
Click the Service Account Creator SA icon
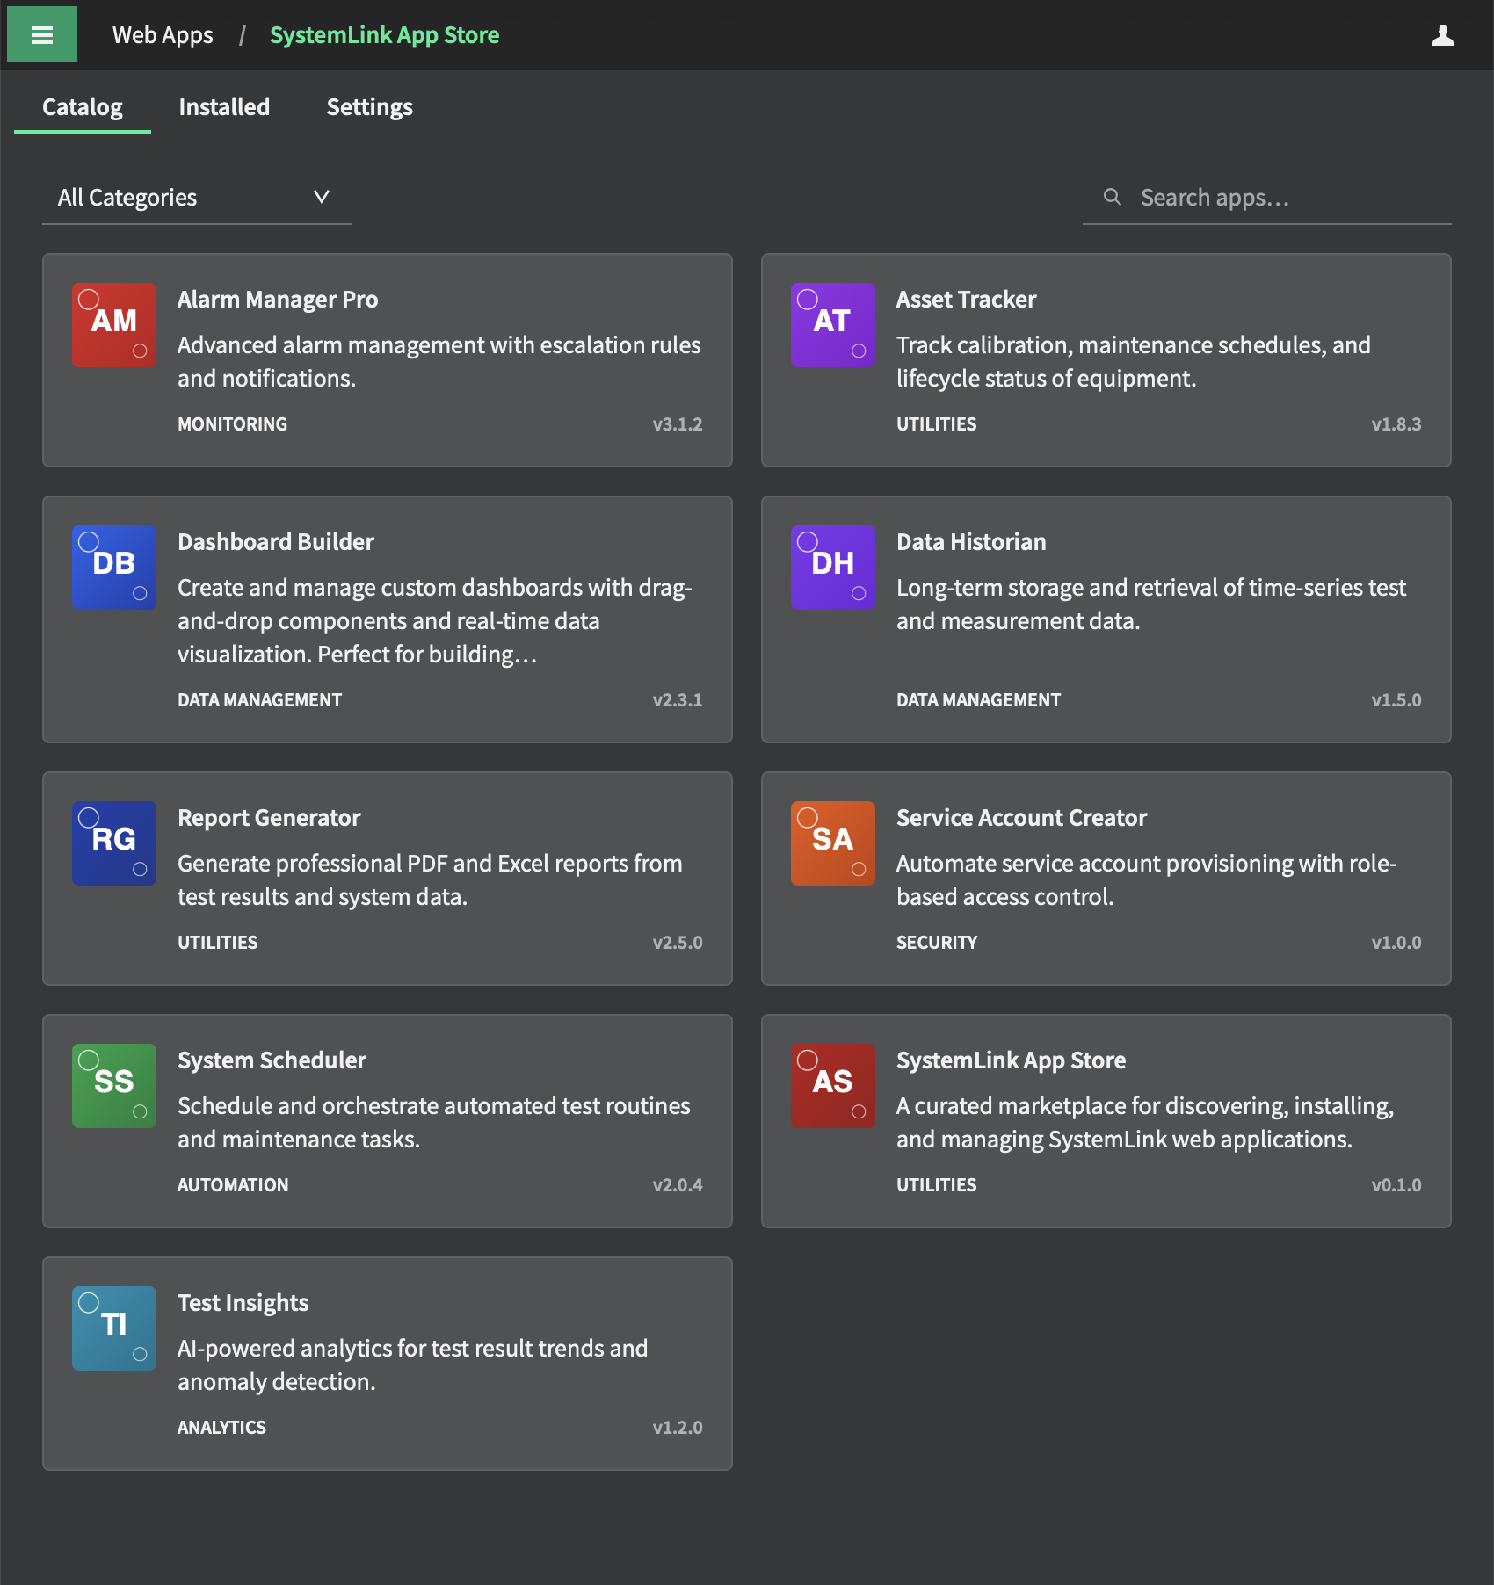click(833, 843)
